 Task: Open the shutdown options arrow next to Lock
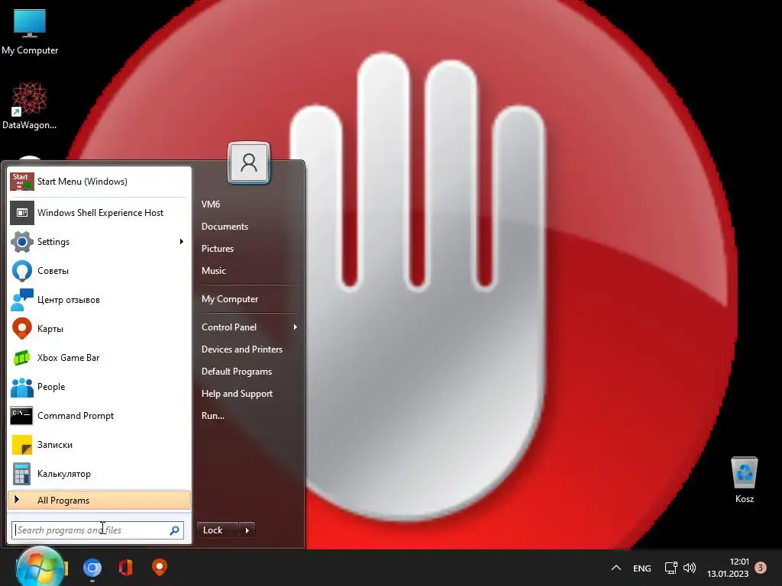247,530
